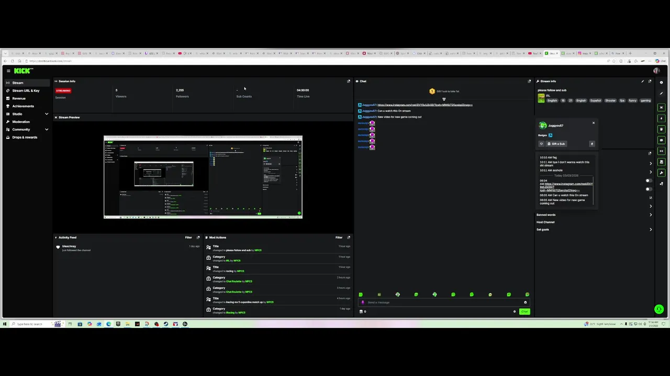Filter the Activity Feed
The height and width of the screenshot is (376, 670).
188,238
